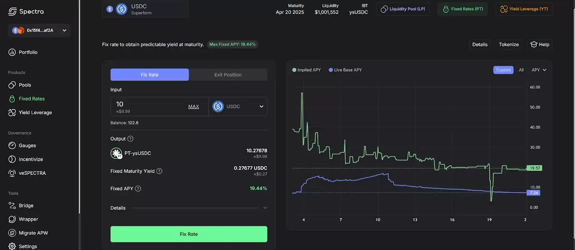Click the Fixed Maturity Yield info icon
The height and width of the screenshot is (250, 575).
[159, 171]
